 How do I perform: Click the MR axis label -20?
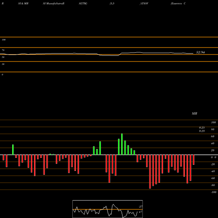coord(213,164)
